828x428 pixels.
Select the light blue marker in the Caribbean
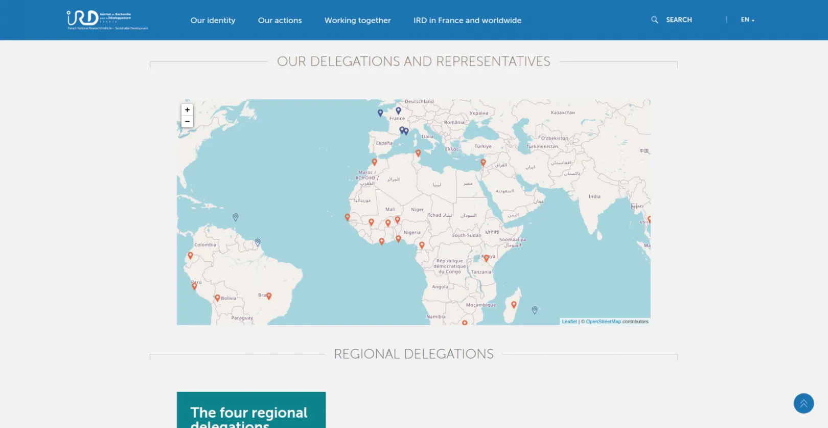click(235, 217)
